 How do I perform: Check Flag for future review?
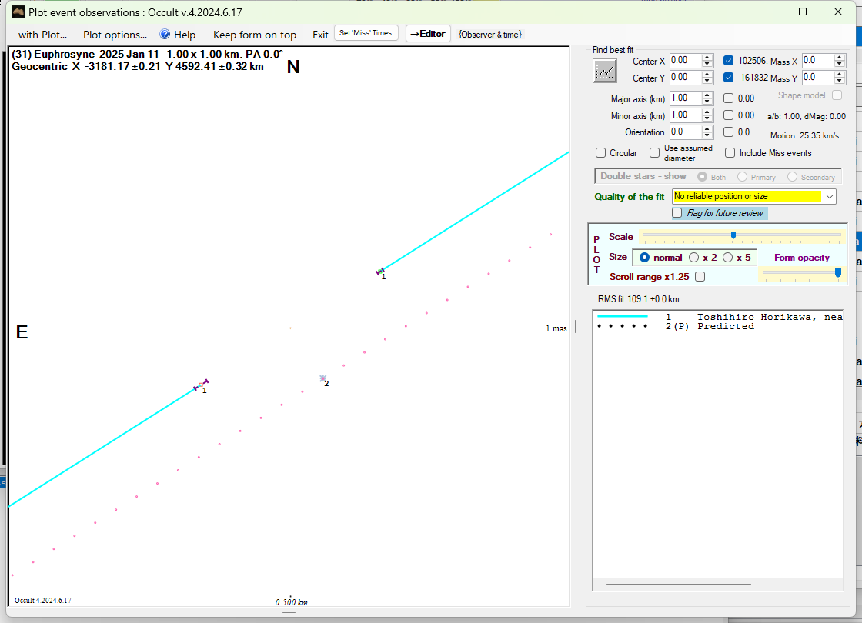(677, 213)
